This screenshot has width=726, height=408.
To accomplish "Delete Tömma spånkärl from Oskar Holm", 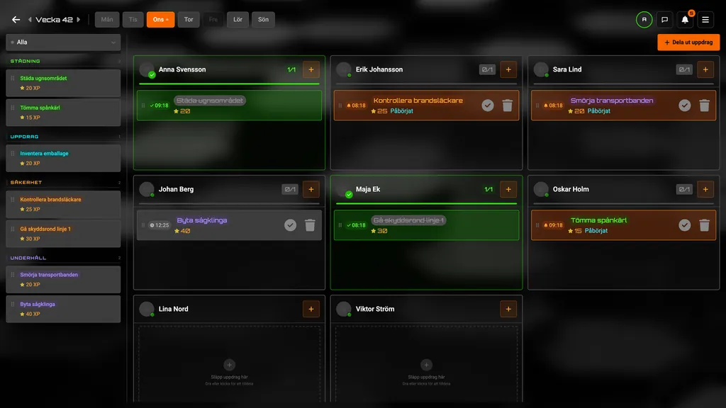I will (704, 225).
